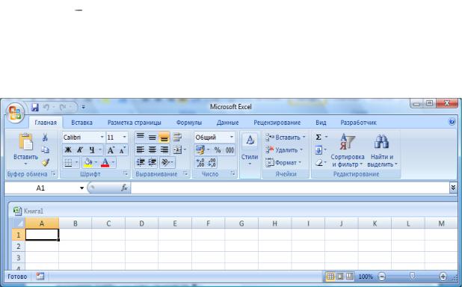The height and width of the screenshot is (287, 462).
Task: Decrease indent
Action: coord(141,162)
